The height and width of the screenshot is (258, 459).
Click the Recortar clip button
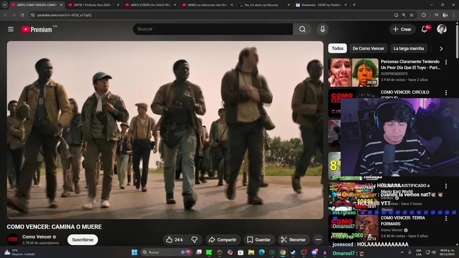pyautogui.click(x=293, y=240)
